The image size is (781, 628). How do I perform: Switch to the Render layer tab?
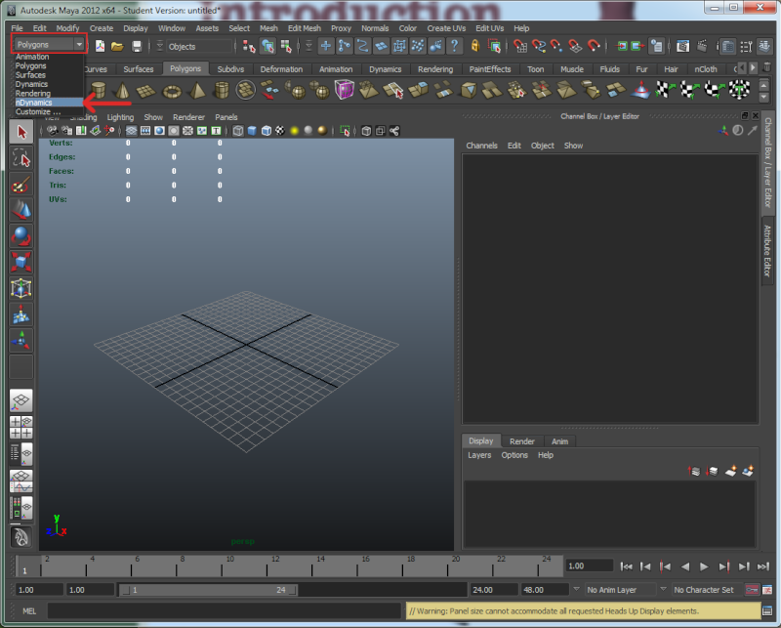point(521,441)
